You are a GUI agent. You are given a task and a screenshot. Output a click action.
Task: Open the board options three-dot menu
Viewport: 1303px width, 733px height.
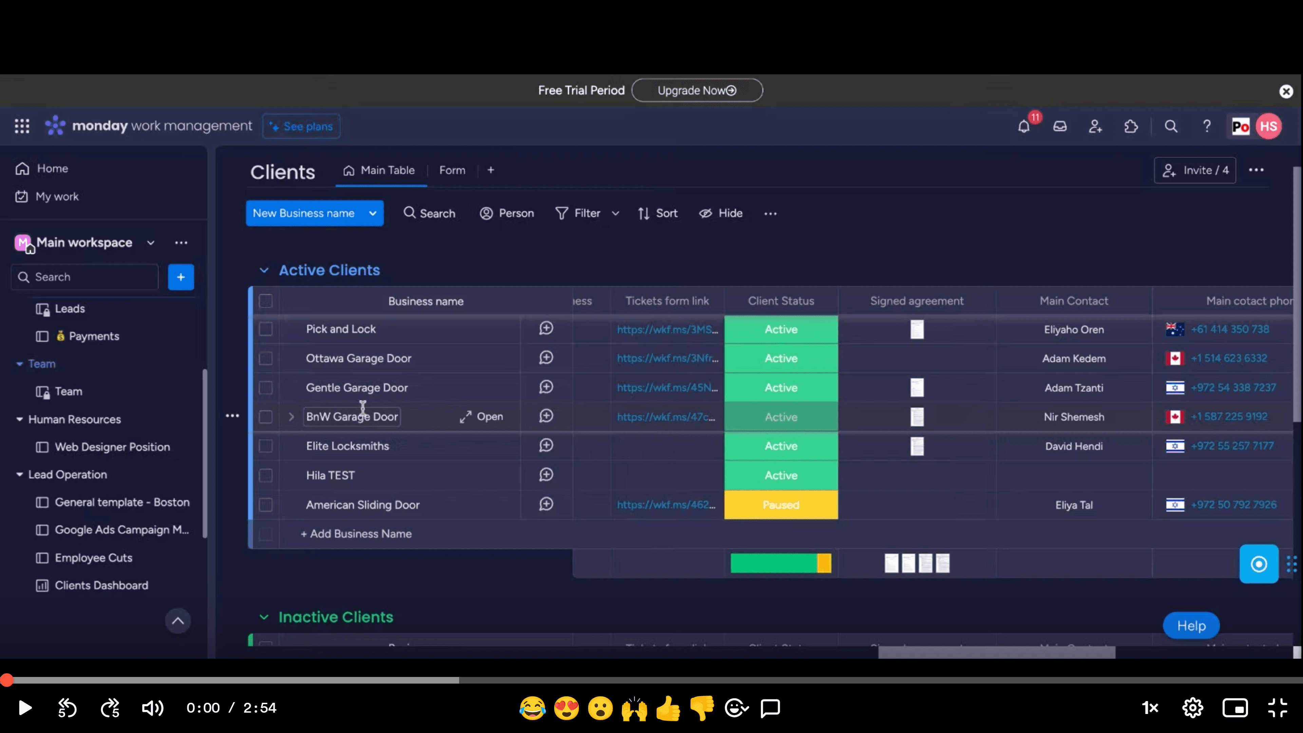[1256, 170]
